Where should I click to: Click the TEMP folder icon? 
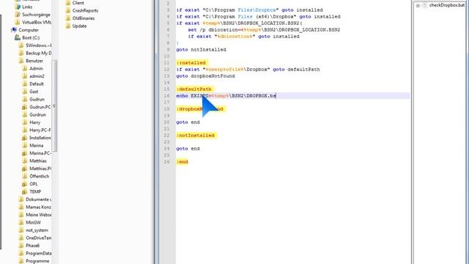click(24, 191)
